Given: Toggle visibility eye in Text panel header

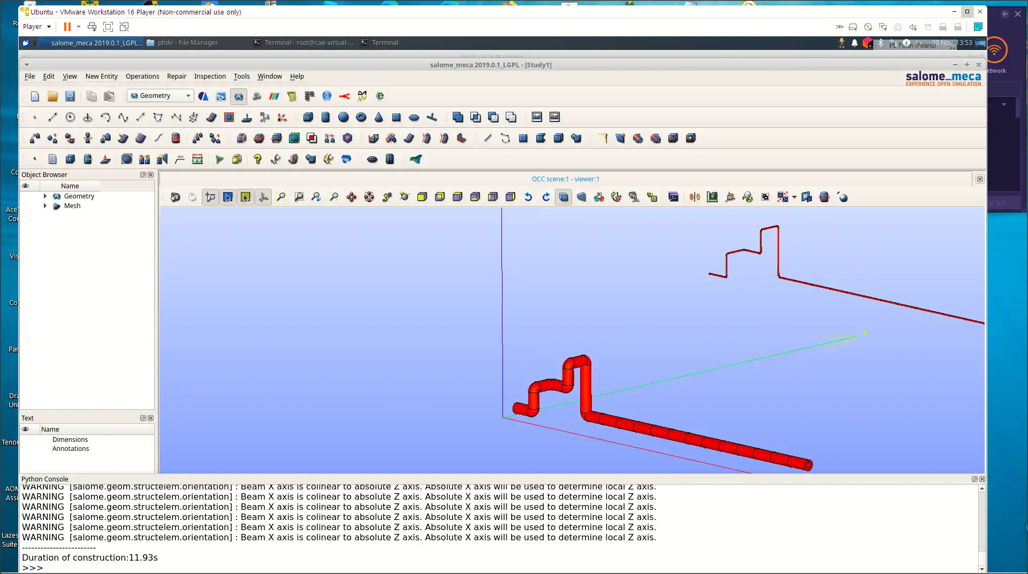Looking at the screenshot, I should 25,430.
